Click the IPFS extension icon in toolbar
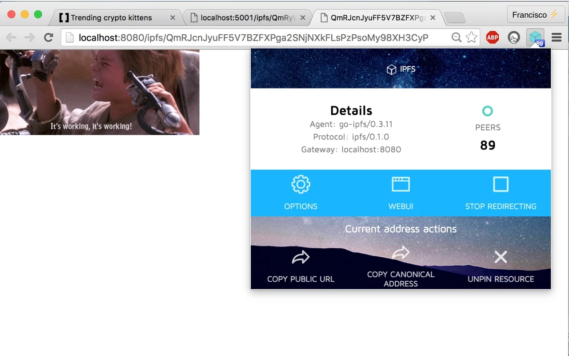Viewport: 569px width, 356px height. click(x=536, y=38)
